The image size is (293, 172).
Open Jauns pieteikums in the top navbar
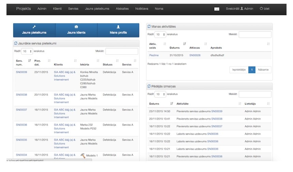(97, 8)
